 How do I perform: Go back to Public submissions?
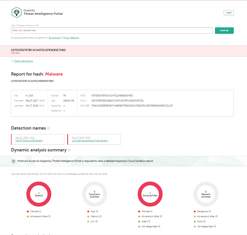pos(24,61)
